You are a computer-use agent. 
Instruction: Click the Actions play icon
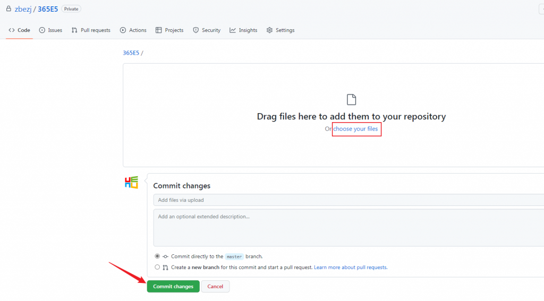point(123,30)
